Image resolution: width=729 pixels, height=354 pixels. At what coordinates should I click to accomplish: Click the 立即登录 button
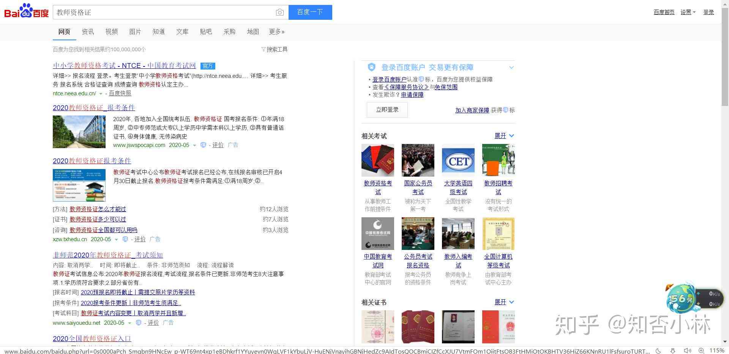point(387,110)
